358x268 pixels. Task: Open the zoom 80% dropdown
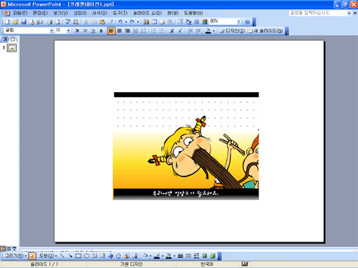[x=238, y=21]
